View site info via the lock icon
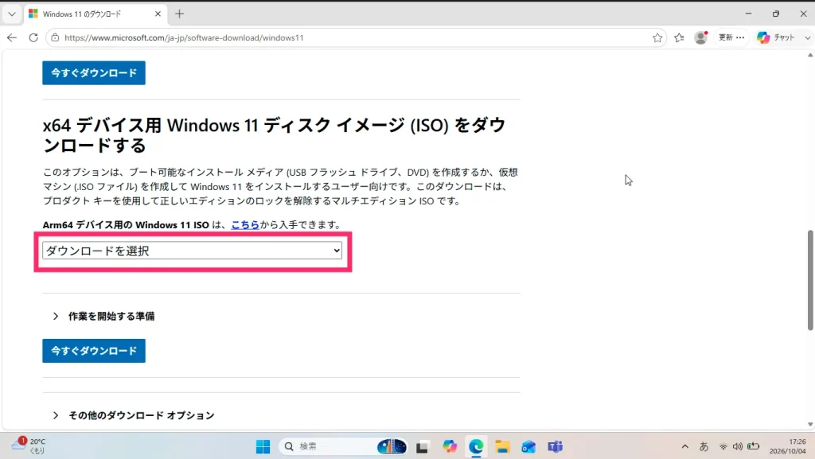 coord(55,37)
